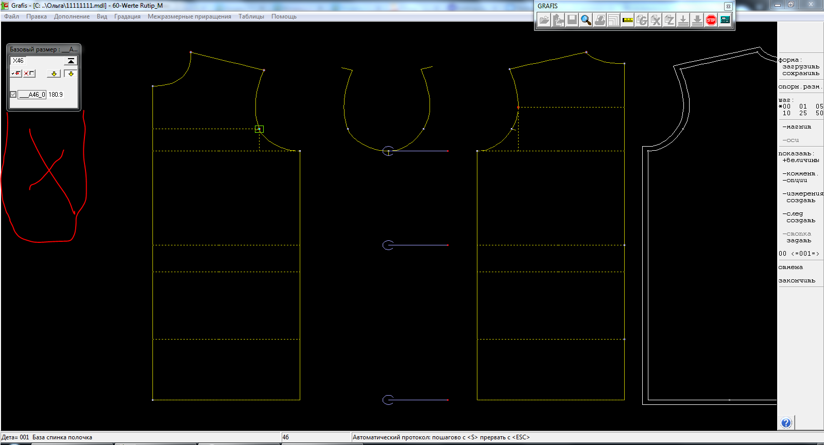Click the X clipboard icon in GRAFIS toolbar
Viewport: 824px width, 445px height.
point(656,20)
